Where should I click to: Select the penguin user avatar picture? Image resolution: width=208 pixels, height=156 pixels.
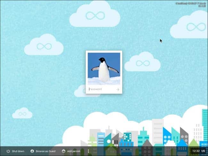104,69
